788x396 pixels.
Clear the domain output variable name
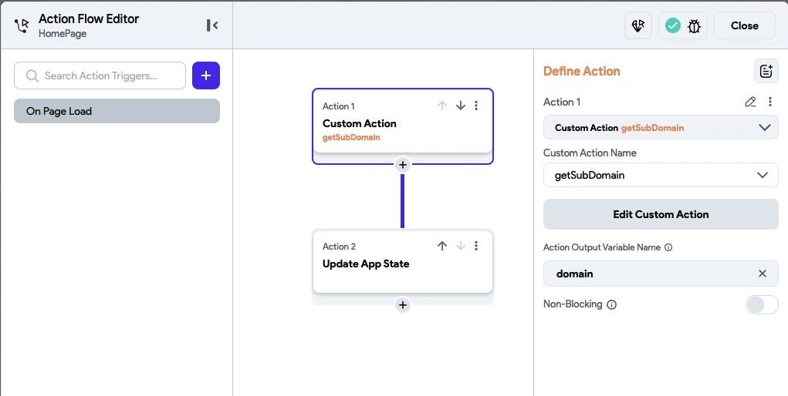click(x=763, y=274)
